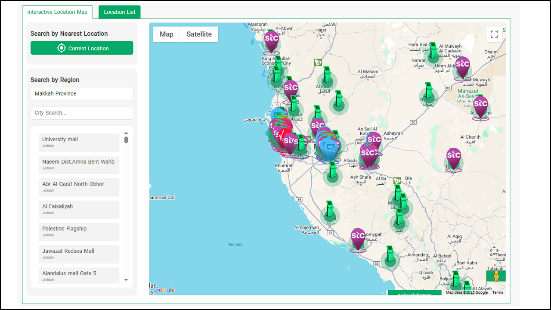The image size is (551, 310).
Task: Choose Abr Al Qarat North Obhor
Action: tap(79, 187)
